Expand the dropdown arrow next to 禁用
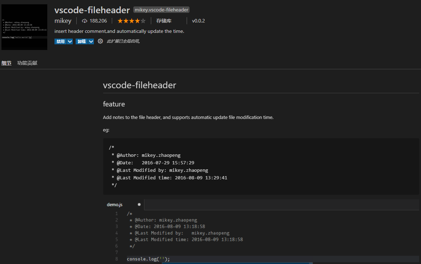421x264 pixels. [x=70, y=41]
